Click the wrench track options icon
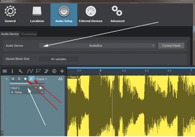The width and height of the screenshot is (195, 137). coord(20,71)
